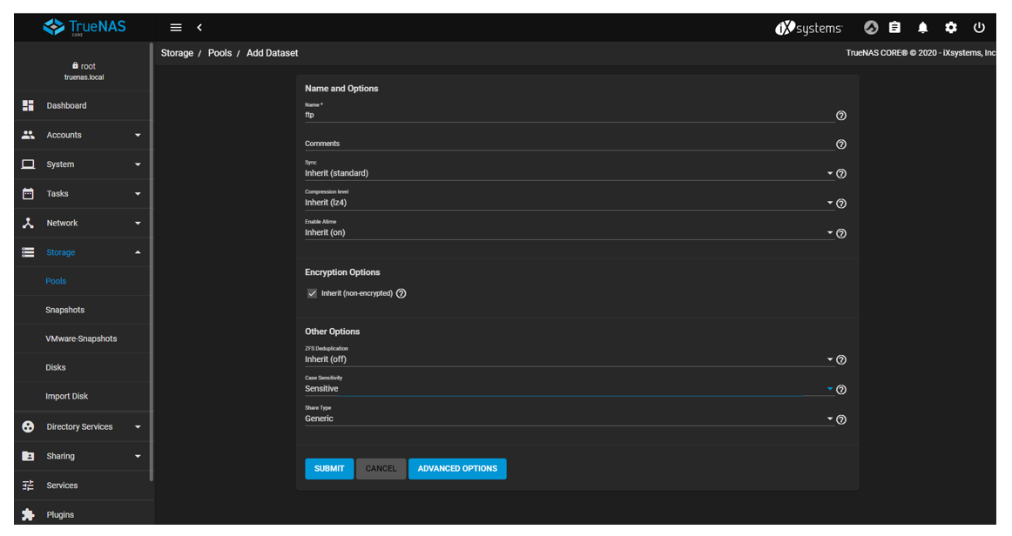The height and width of the screenshot is (536, 1012).
Task: Go to Pools in sidebar
Action: point(56,281)
